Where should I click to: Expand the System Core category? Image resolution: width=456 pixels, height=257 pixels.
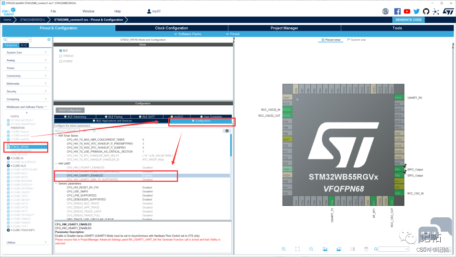click(x=26, y=53)
